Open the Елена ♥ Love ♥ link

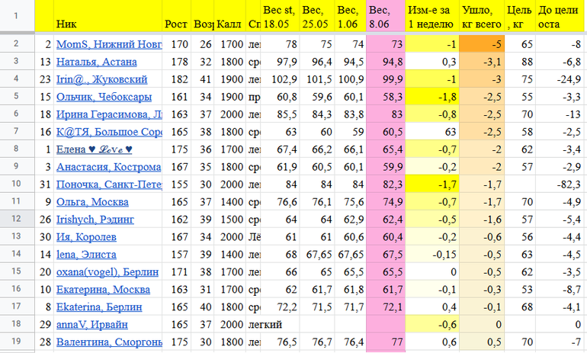point(95,150)
